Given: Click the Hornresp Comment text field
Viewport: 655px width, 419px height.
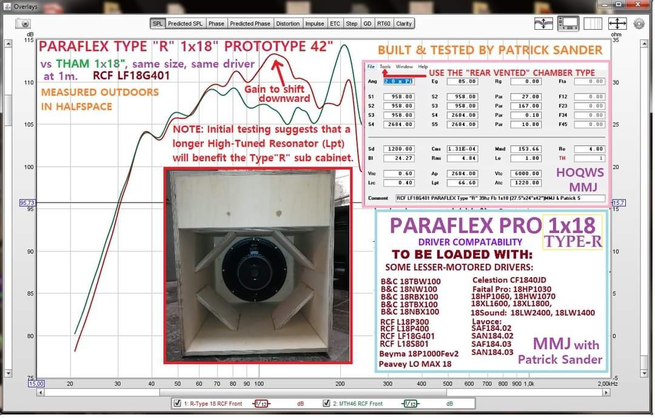Looking at the screenshot, I should (x=500, y=199).
